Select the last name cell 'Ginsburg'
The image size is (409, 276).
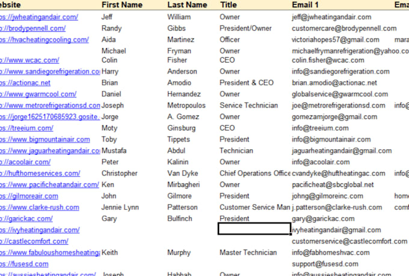181,128
